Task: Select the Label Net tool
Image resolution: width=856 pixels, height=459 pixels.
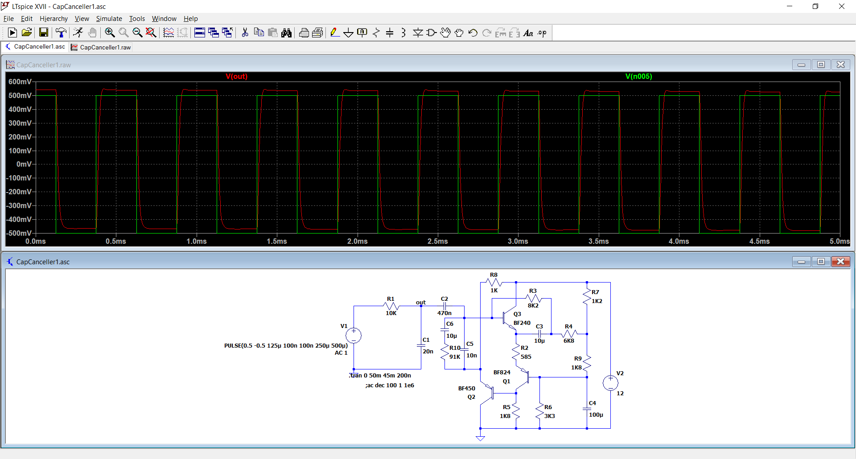Action: [362, 33]
